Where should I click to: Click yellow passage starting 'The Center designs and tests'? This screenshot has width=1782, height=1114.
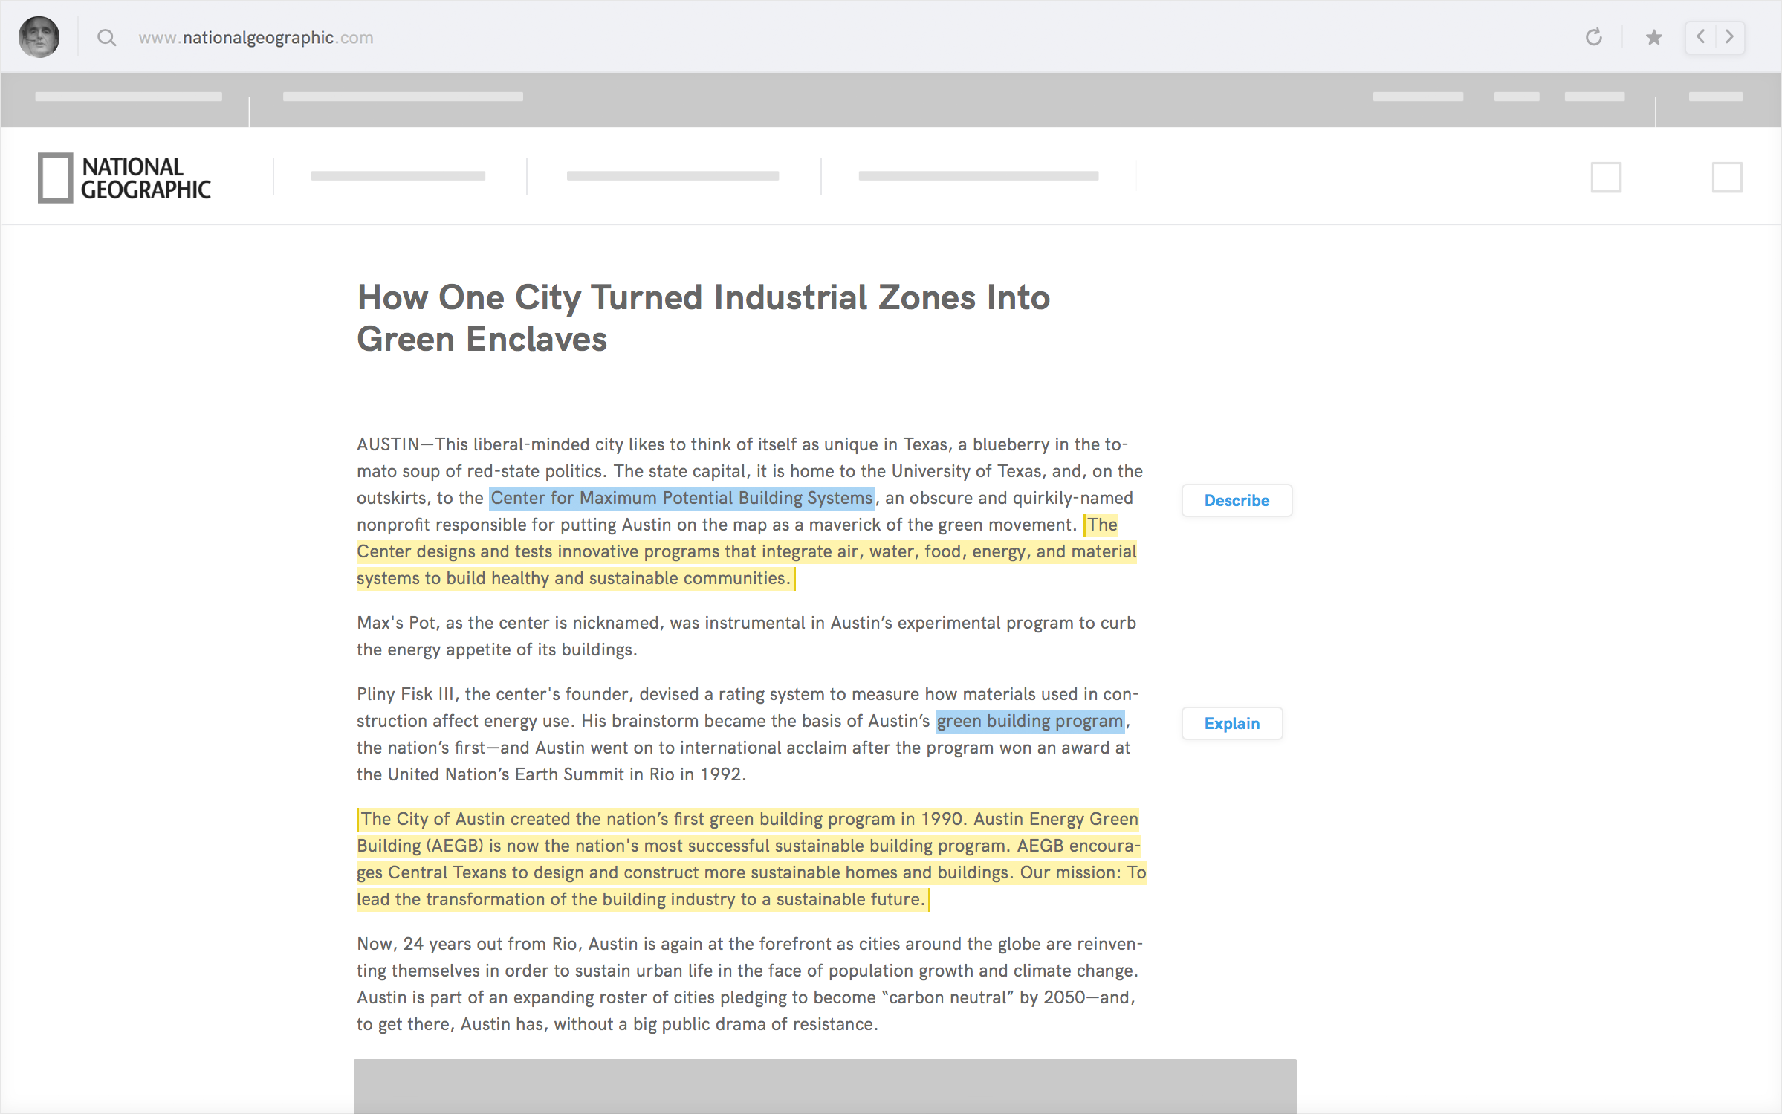click(x=746, y=551)
